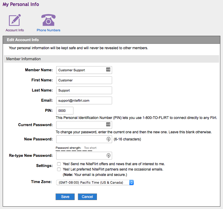
Task: Click the PIN description about 1-800-TO-FLIRT
Action: pyautogui.click(x=136, y=118)
